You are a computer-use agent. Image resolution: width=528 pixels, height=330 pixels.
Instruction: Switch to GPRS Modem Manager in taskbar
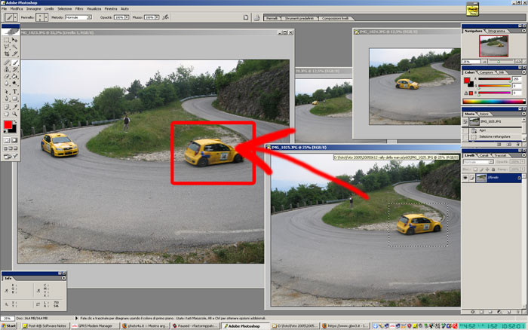pos(95,326)
